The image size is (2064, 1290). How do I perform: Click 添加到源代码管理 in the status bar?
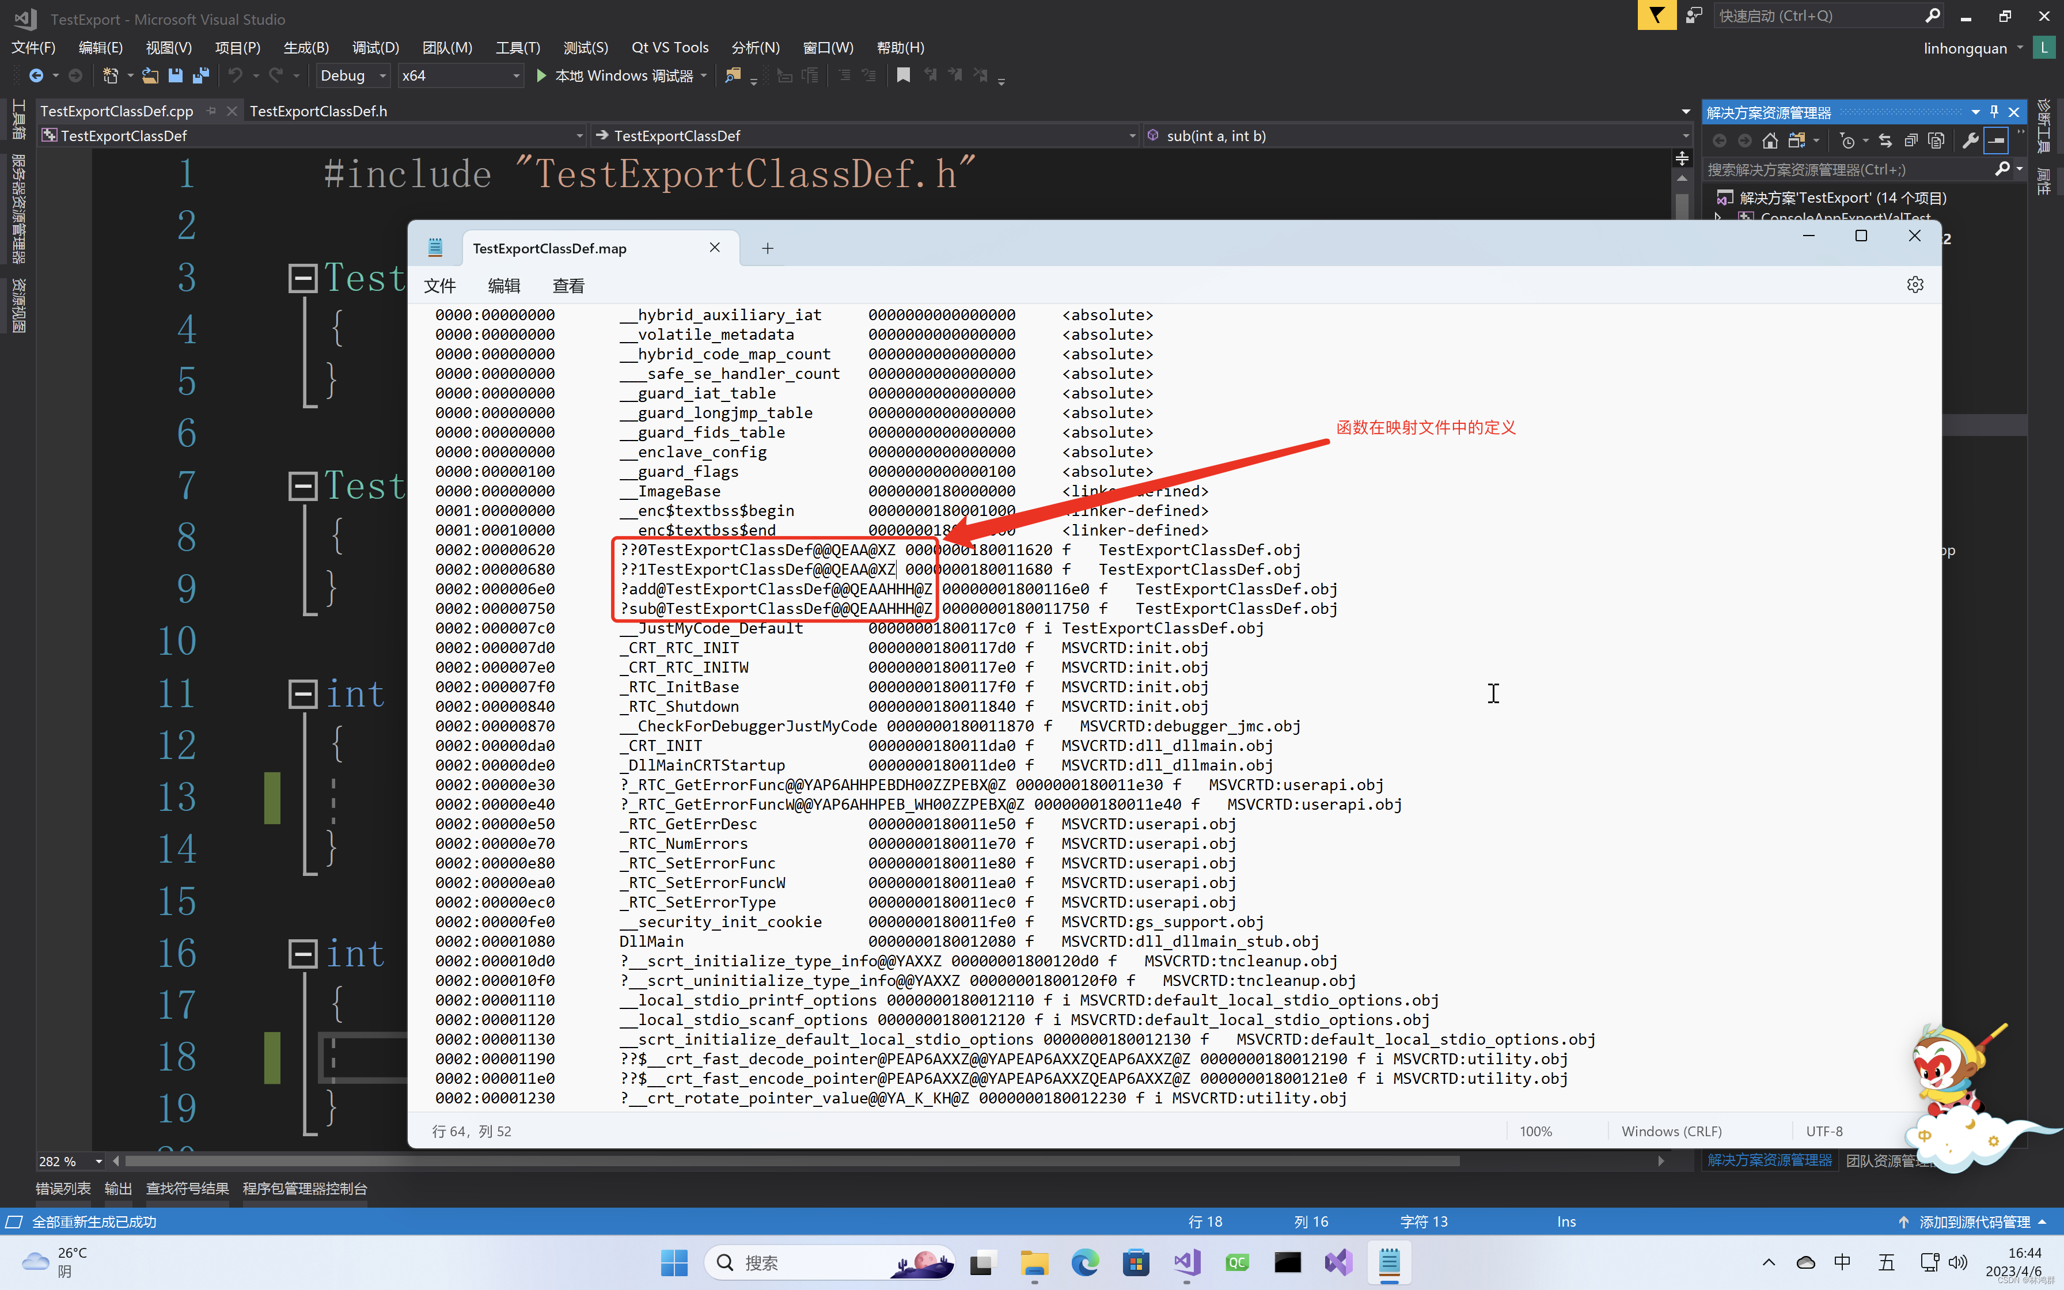coord(1970,1221)
